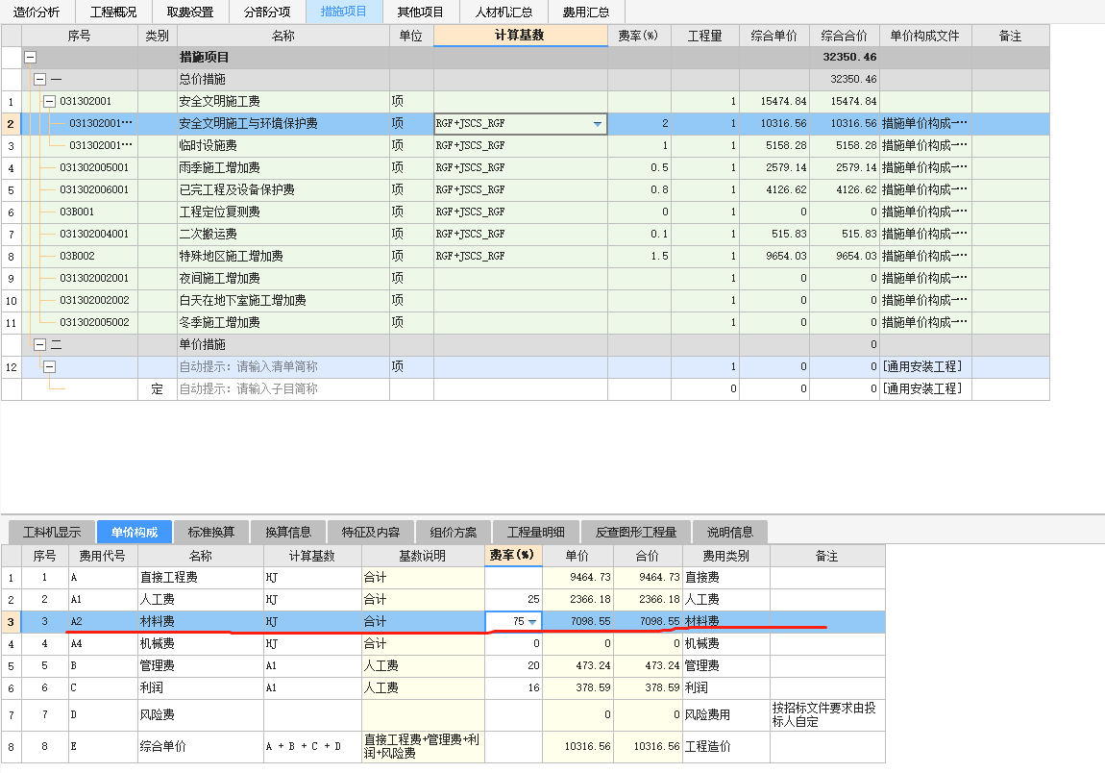
Task: Click the 综合合价 column header
Action: click(x=845, y=36)
